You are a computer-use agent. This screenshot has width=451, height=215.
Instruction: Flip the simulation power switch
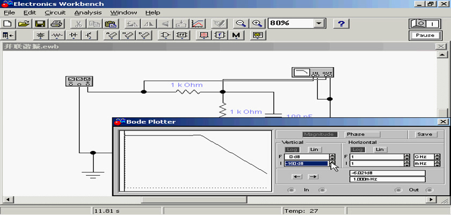click(x=425, y=24)
